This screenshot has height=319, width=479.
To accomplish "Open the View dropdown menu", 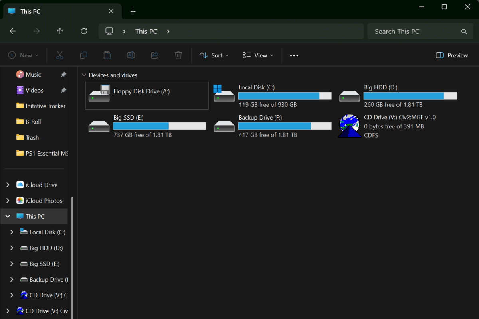I will [258, 55].
